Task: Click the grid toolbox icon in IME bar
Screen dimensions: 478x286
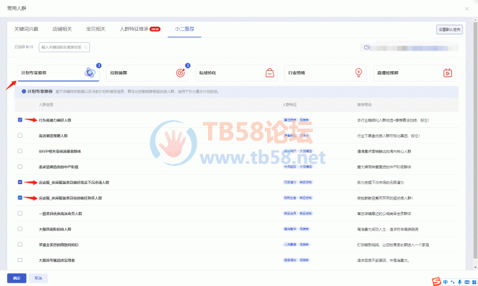Action: pyautogui.click(x=474, y=282)
